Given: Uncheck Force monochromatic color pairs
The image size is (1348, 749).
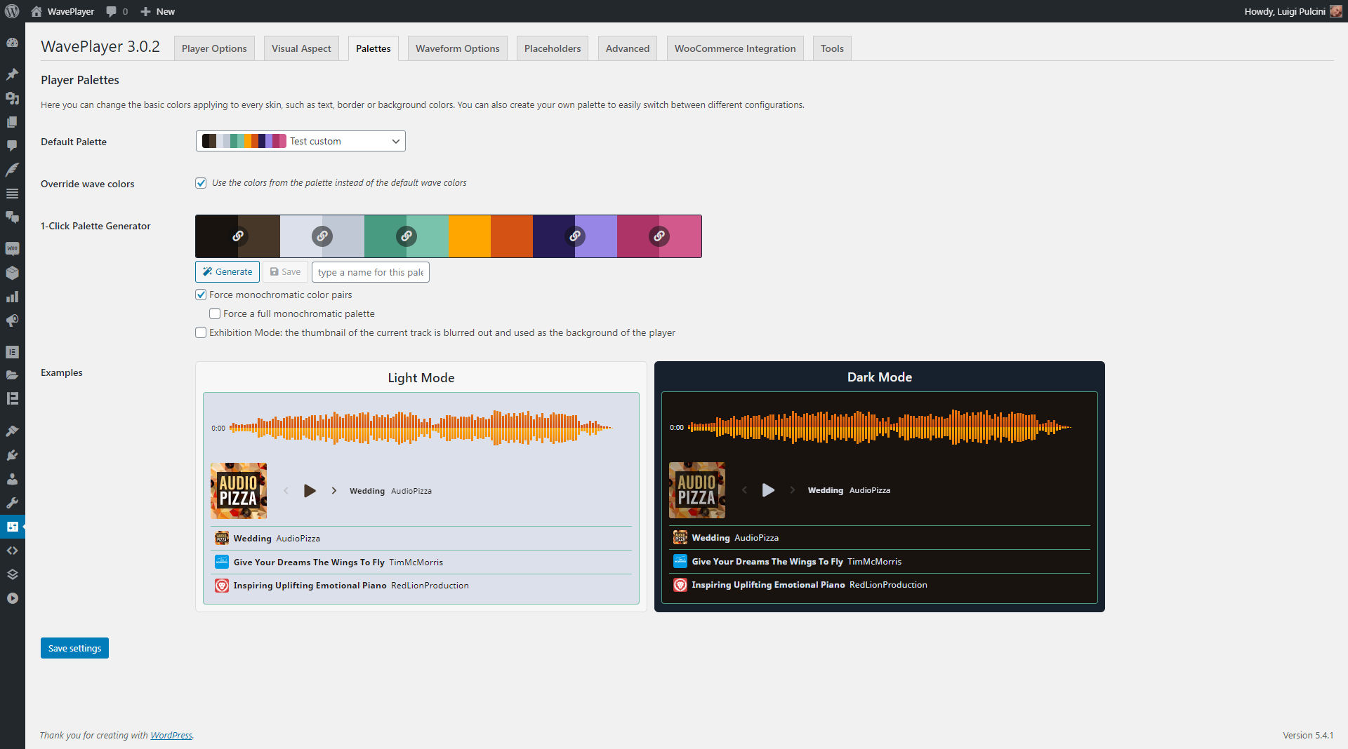Looking at the screenshot, I should tap(201, 295).
